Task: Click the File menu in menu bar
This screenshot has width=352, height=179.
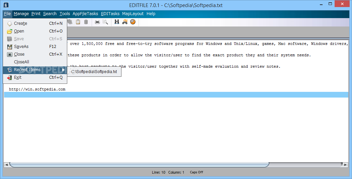Action: 7,14
